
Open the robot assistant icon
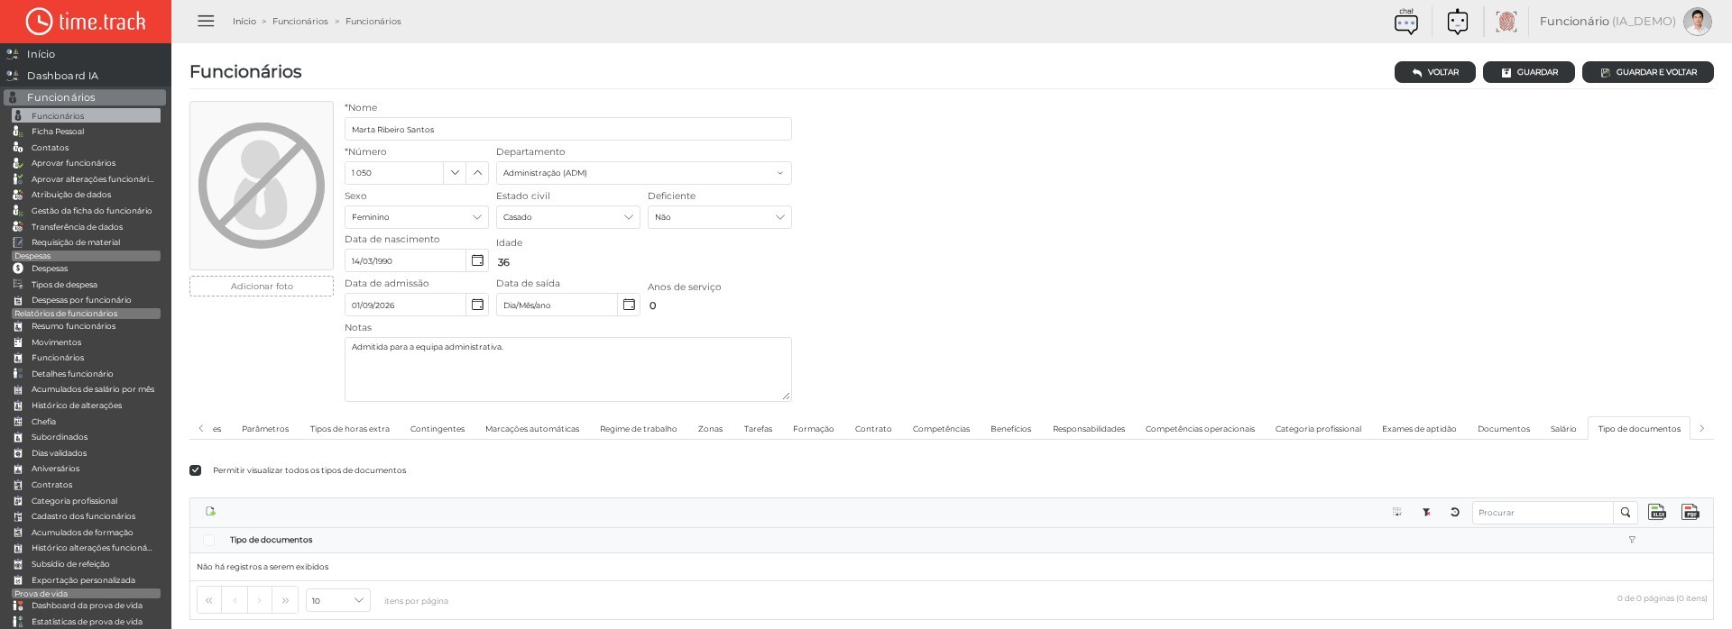coord(1458,22)
